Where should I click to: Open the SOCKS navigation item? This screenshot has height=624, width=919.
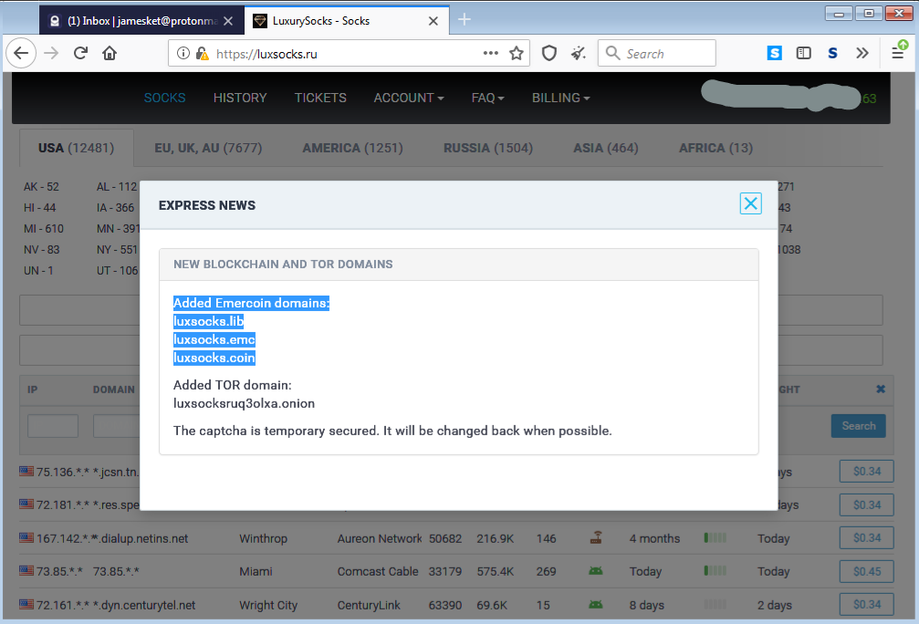[x=164, y=98]
